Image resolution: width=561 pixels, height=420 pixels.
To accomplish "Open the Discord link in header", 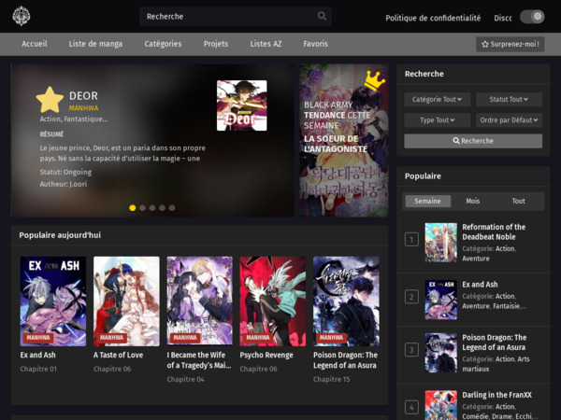I will coord(503,18).
